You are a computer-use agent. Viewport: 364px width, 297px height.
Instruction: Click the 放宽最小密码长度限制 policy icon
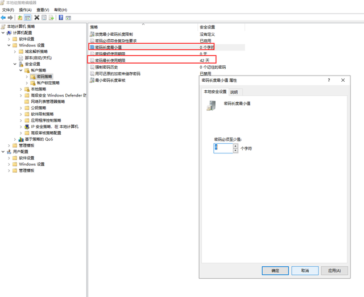92,34
